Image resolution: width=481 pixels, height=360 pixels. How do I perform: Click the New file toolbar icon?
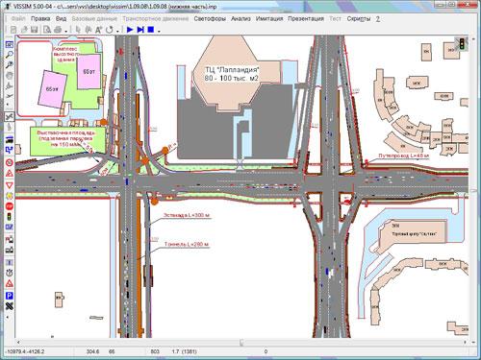pyautogui.click(x=13, y=30)
